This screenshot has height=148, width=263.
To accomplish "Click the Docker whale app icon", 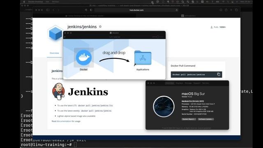I will pos(84,58).
